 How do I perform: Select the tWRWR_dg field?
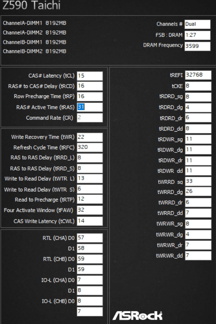[198, 235]
